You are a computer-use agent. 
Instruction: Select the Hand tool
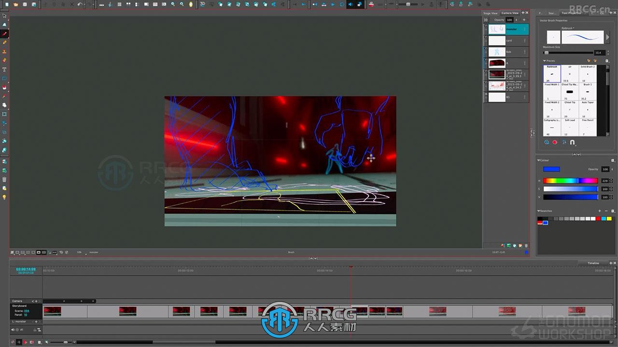coord(4,105)
